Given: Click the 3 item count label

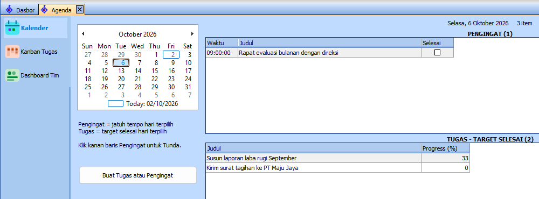Looking at the screenshot, I should [524, 23].
